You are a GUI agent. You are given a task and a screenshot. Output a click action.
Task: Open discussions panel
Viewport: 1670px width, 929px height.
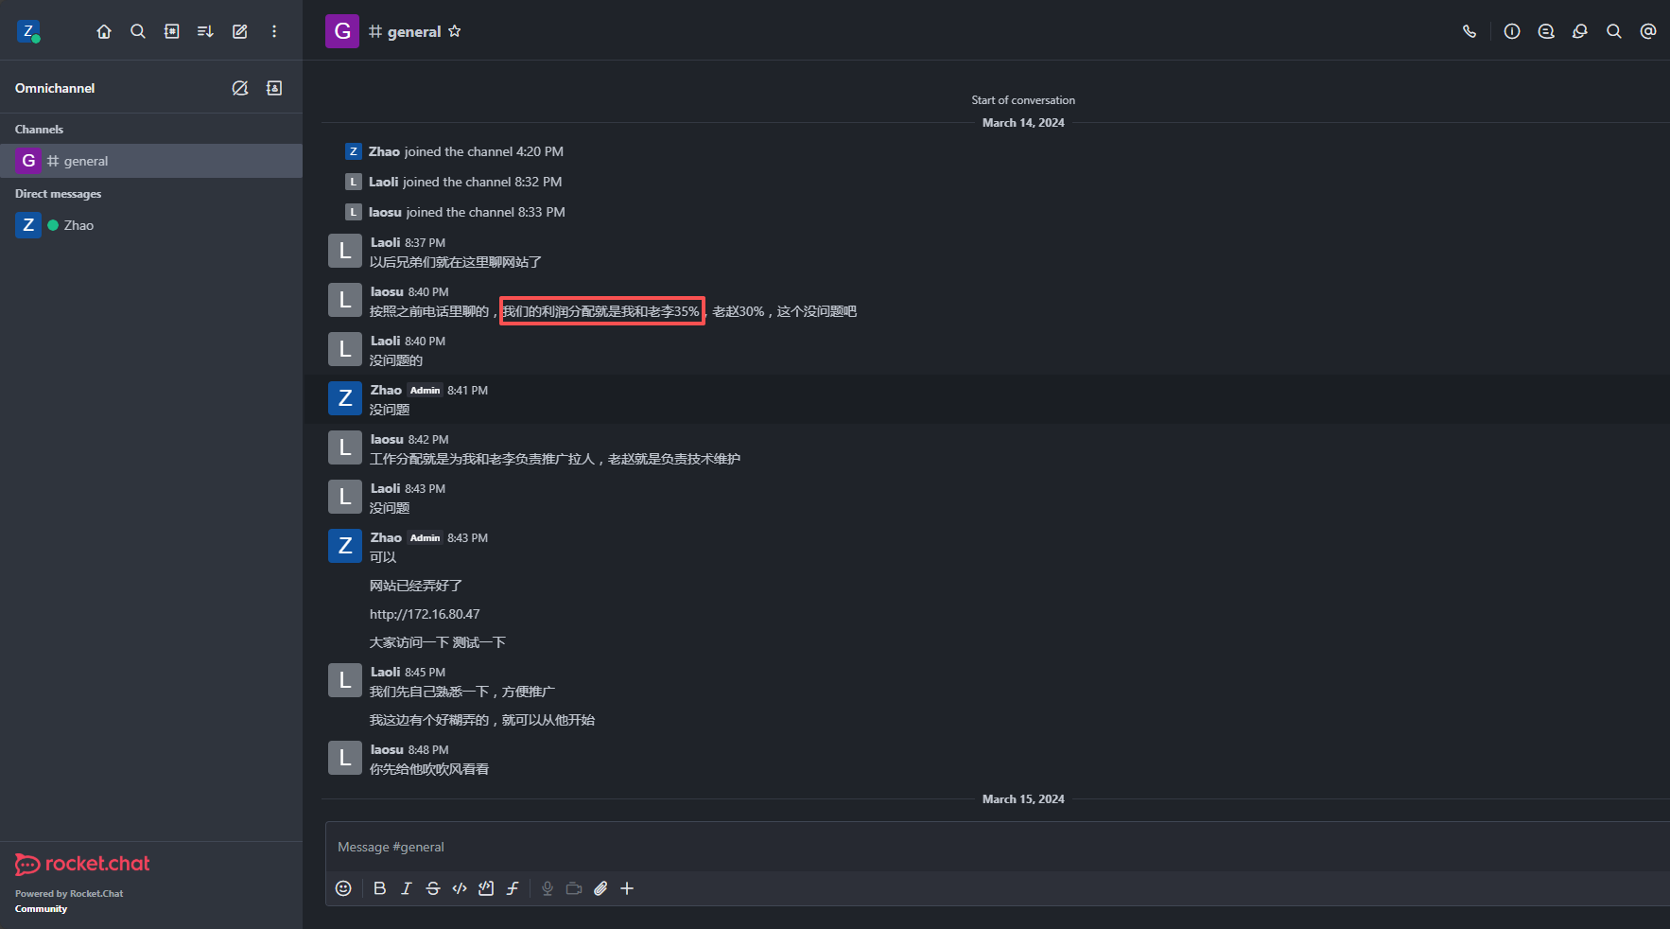[x=1580, y=31]
